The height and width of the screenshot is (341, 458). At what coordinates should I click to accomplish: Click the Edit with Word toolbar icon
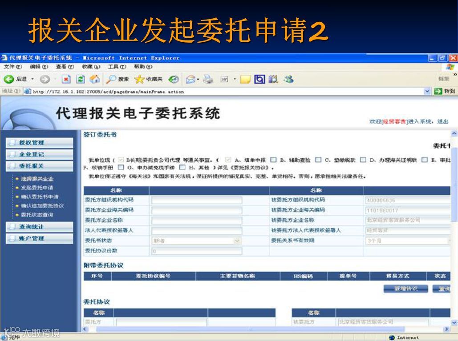224,79
